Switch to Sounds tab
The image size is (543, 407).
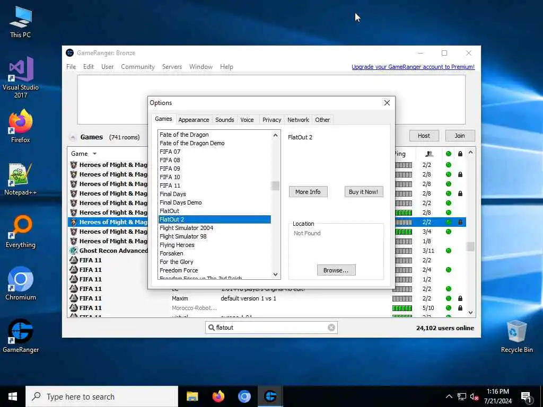coord(225,120)
